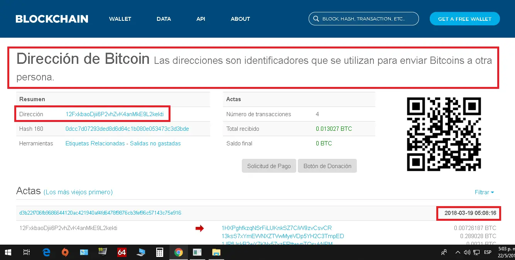Click the amount 0.00726187 BTC

(475, 228)
